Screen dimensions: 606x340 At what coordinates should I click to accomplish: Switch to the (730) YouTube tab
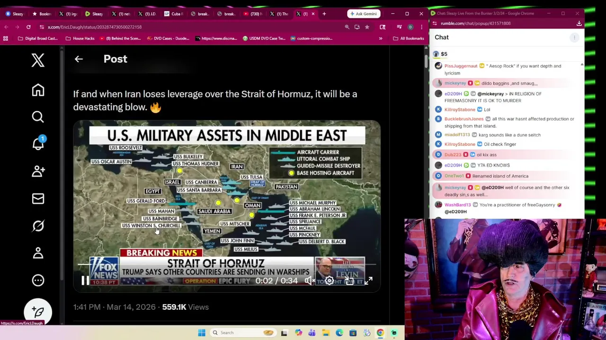click(x=253, y=14)
